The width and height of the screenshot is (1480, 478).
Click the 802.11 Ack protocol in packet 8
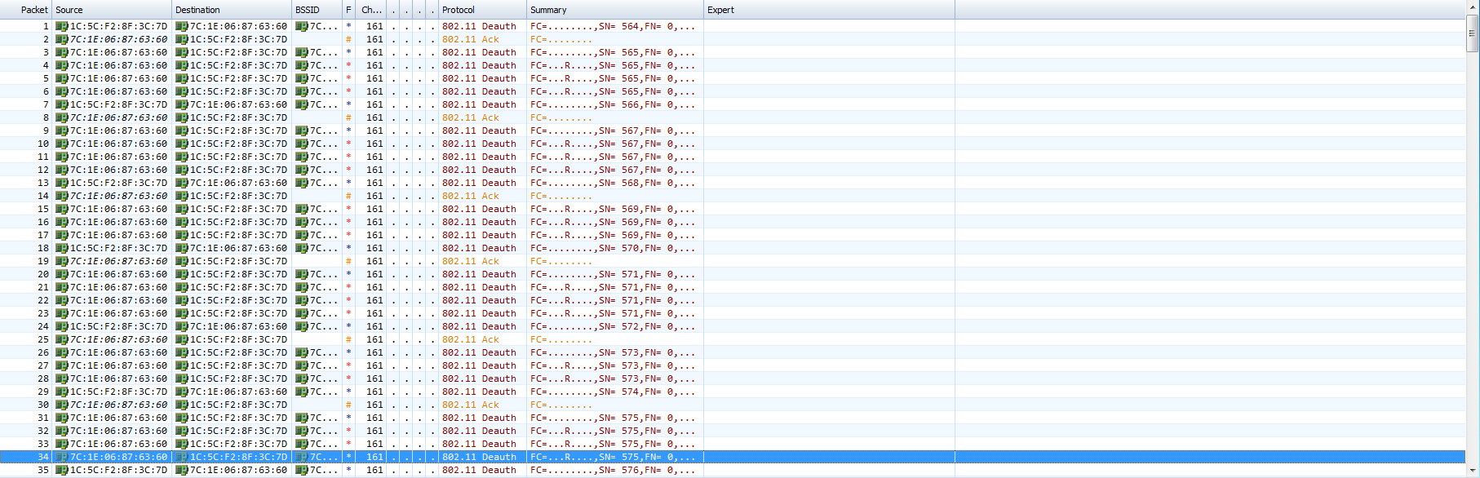[x=471, y=117]
